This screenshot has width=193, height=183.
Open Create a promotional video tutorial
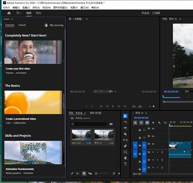pos(33,103)
